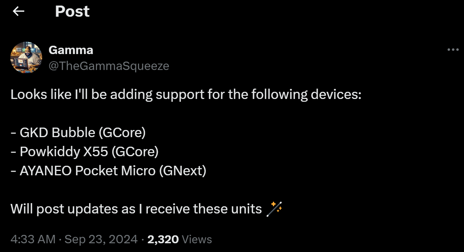Open the three-dot more options menu
The height and width of the screenshot is (252, 464).
pos(453,50)
